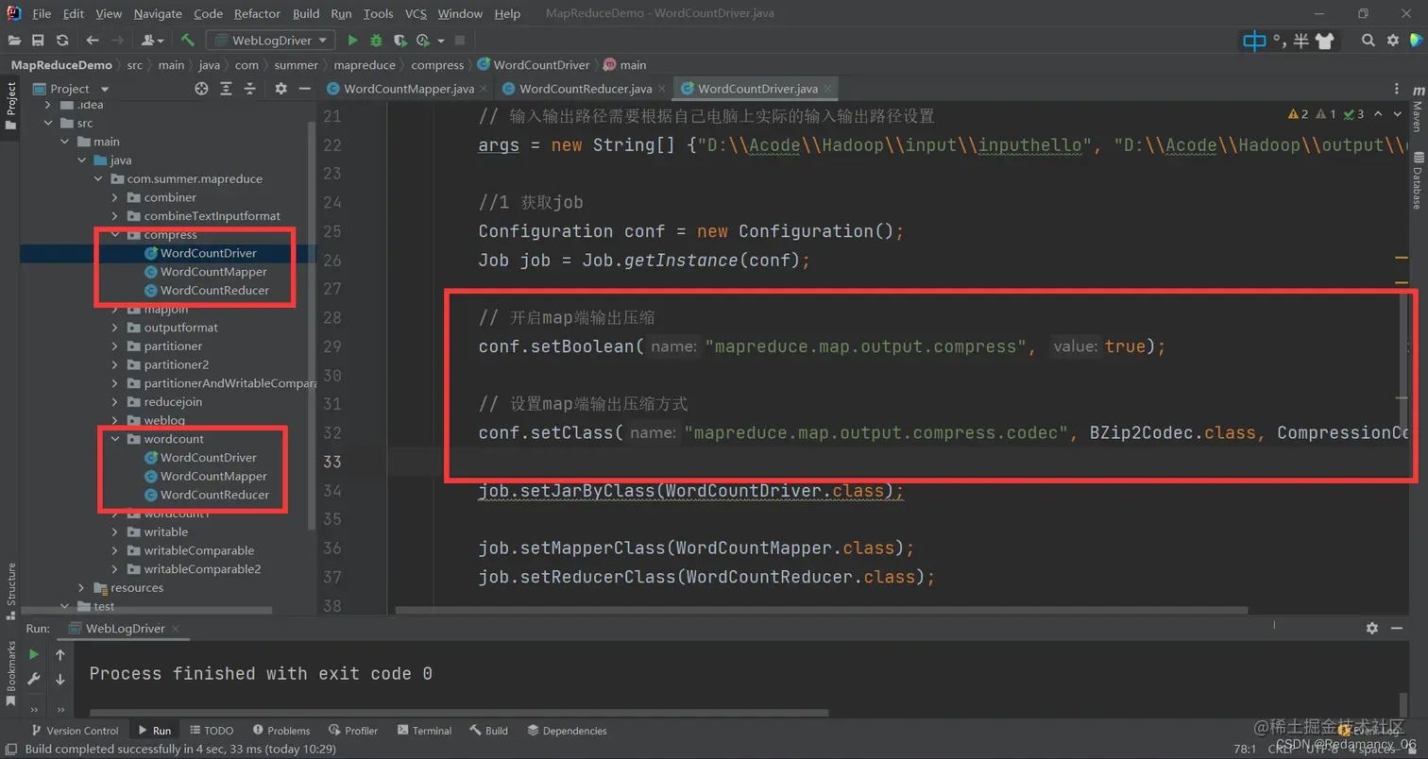Expand the outputformat package folder
This screenshot has width=1428, height=759.
point(115,328)
